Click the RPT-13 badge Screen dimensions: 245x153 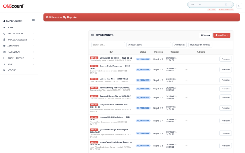(94, 143)
